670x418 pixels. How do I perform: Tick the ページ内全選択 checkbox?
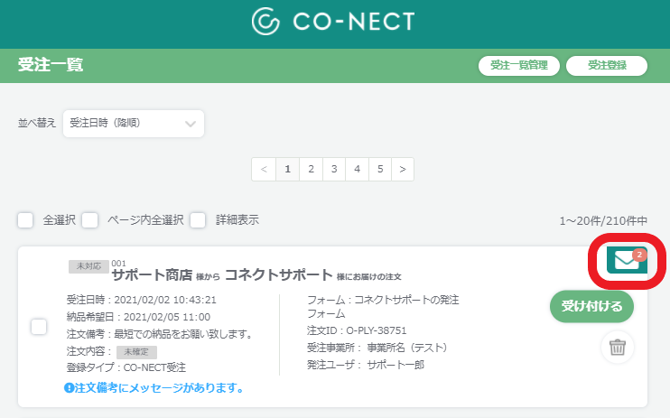[x=89, y=220]
